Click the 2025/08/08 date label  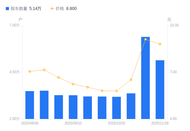[x=30, y=123]
